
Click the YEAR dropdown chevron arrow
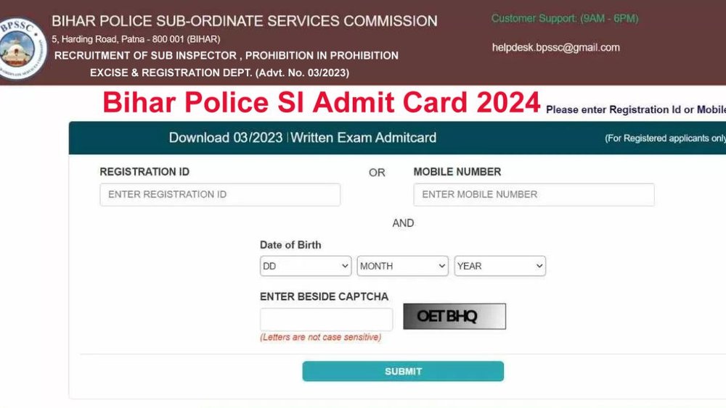pos(539,266)
